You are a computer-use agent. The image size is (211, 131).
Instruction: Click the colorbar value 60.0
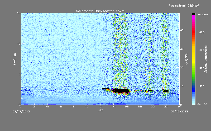point(202,86)
